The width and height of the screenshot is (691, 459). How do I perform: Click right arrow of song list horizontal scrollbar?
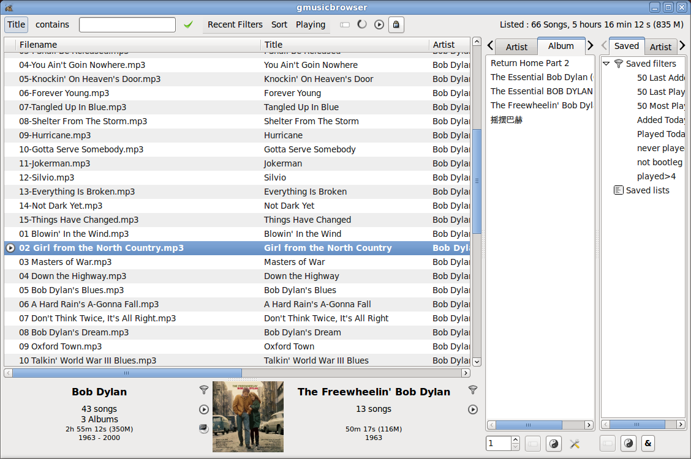[466, 373]
